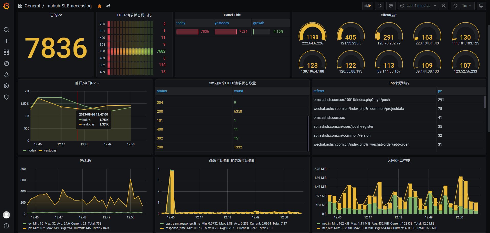Screen dimensions: 490x233
Task: Go to the General folder breadcrumb
Action: (32, 6)
